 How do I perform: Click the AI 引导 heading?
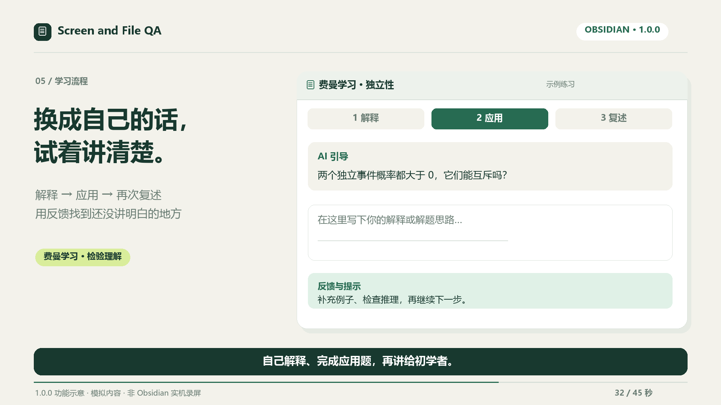[x=333, y=156]
